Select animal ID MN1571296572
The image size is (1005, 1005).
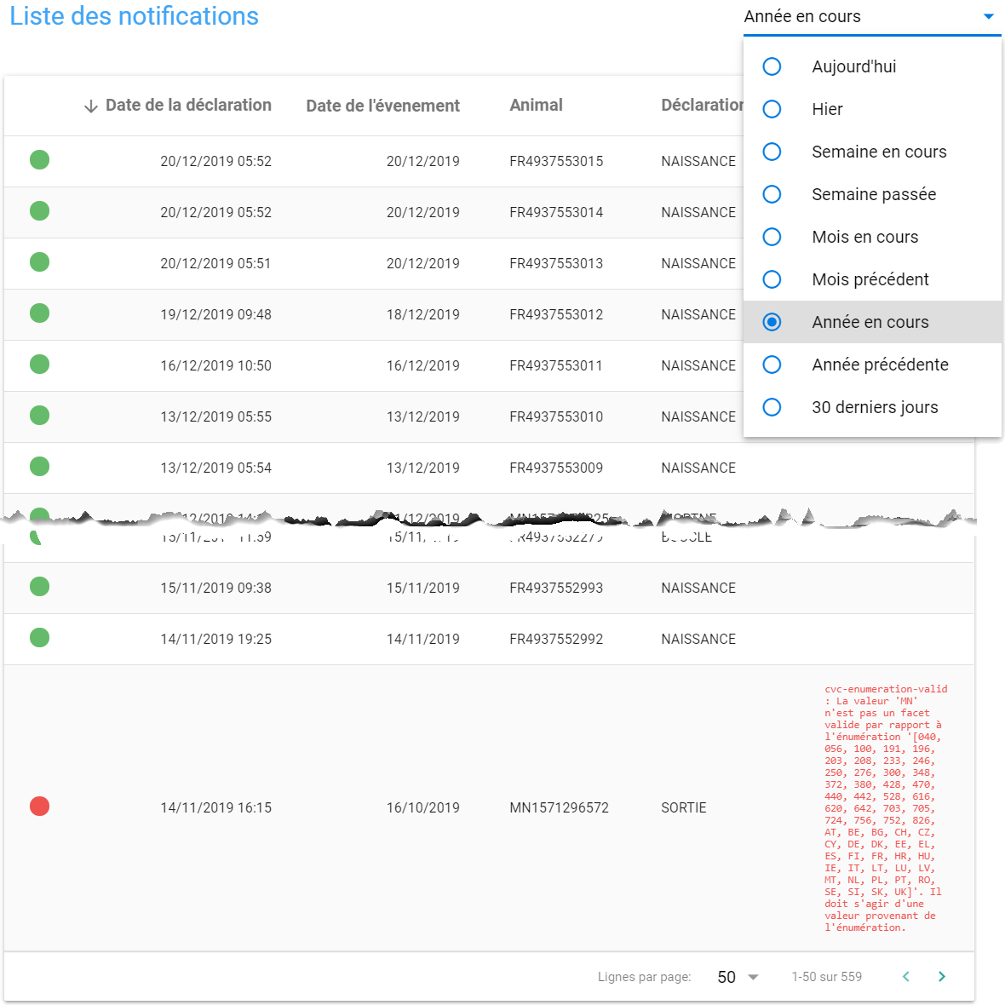point(559,807)
